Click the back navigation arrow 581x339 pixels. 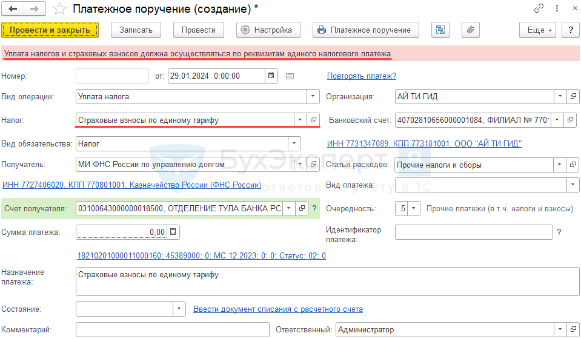pos(13,9)
